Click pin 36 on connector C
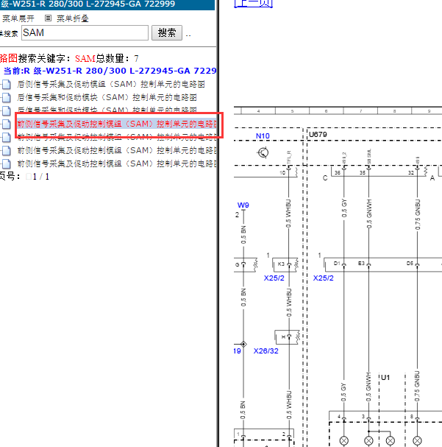 pos(338,173)
